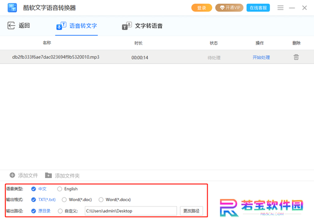Click the 操作 column header

260,43
